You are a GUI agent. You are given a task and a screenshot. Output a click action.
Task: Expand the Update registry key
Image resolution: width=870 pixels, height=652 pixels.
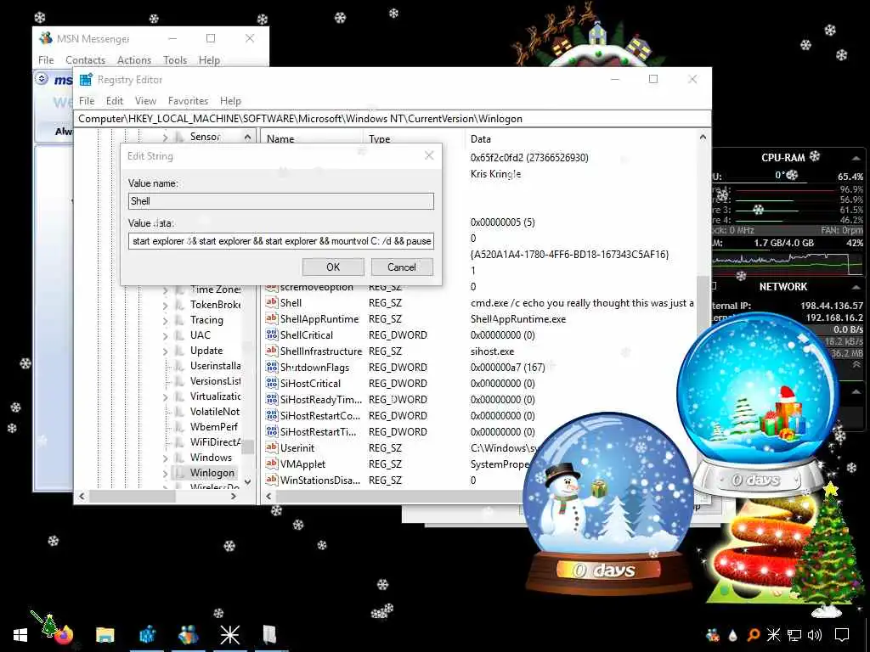coord(166,351)
